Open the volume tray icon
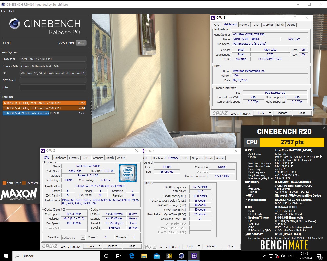 click(283, 256)
